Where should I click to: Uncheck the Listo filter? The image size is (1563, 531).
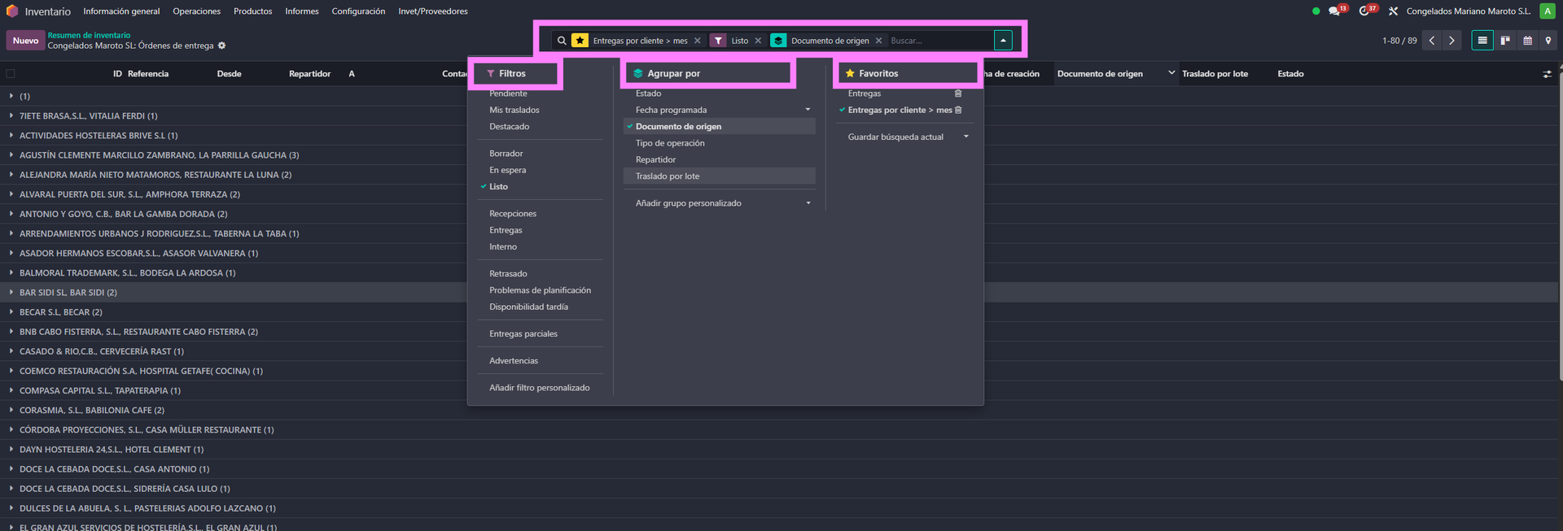pyautogui.click(x=498, y=187)
